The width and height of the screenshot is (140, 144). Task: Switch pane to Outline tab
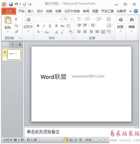tap(12, 45)
